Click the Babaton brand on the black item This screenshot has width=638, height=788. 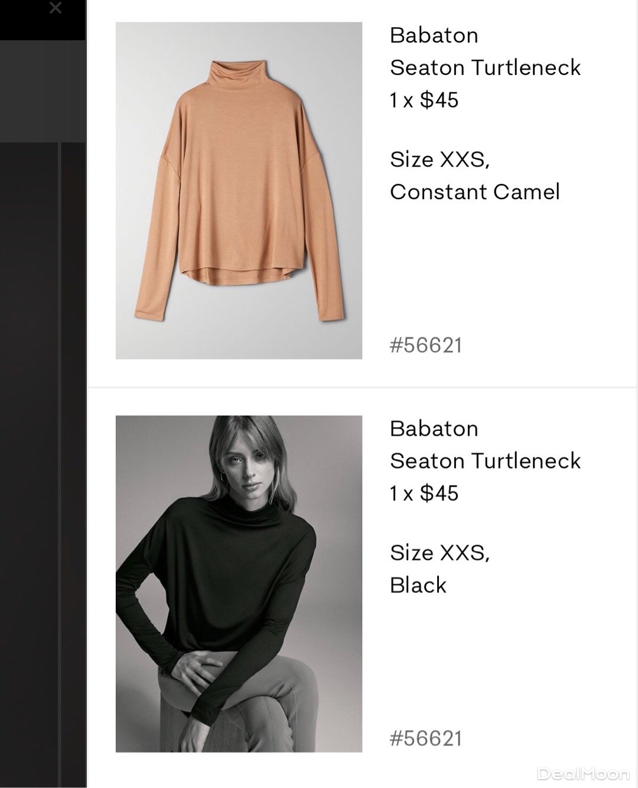434,429
